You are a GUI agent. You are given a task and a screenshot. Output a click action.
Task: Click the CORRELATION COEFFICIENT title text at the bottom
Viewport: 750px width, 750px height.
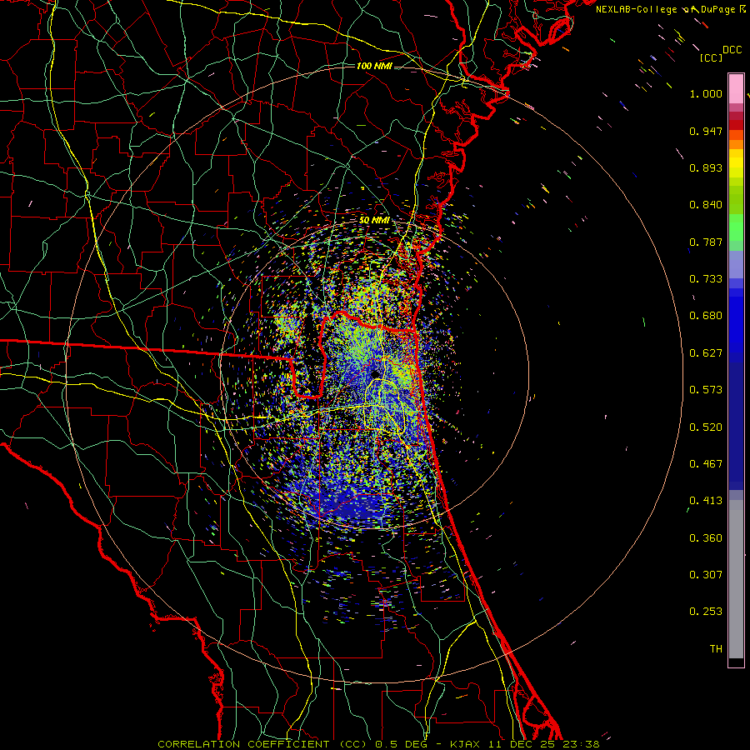[x=262, y=744]
